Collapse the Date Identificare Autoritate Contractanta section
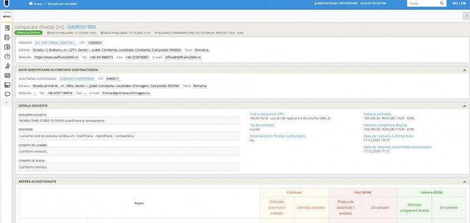This screenshot has width=470, height=223. pos(465,70)
